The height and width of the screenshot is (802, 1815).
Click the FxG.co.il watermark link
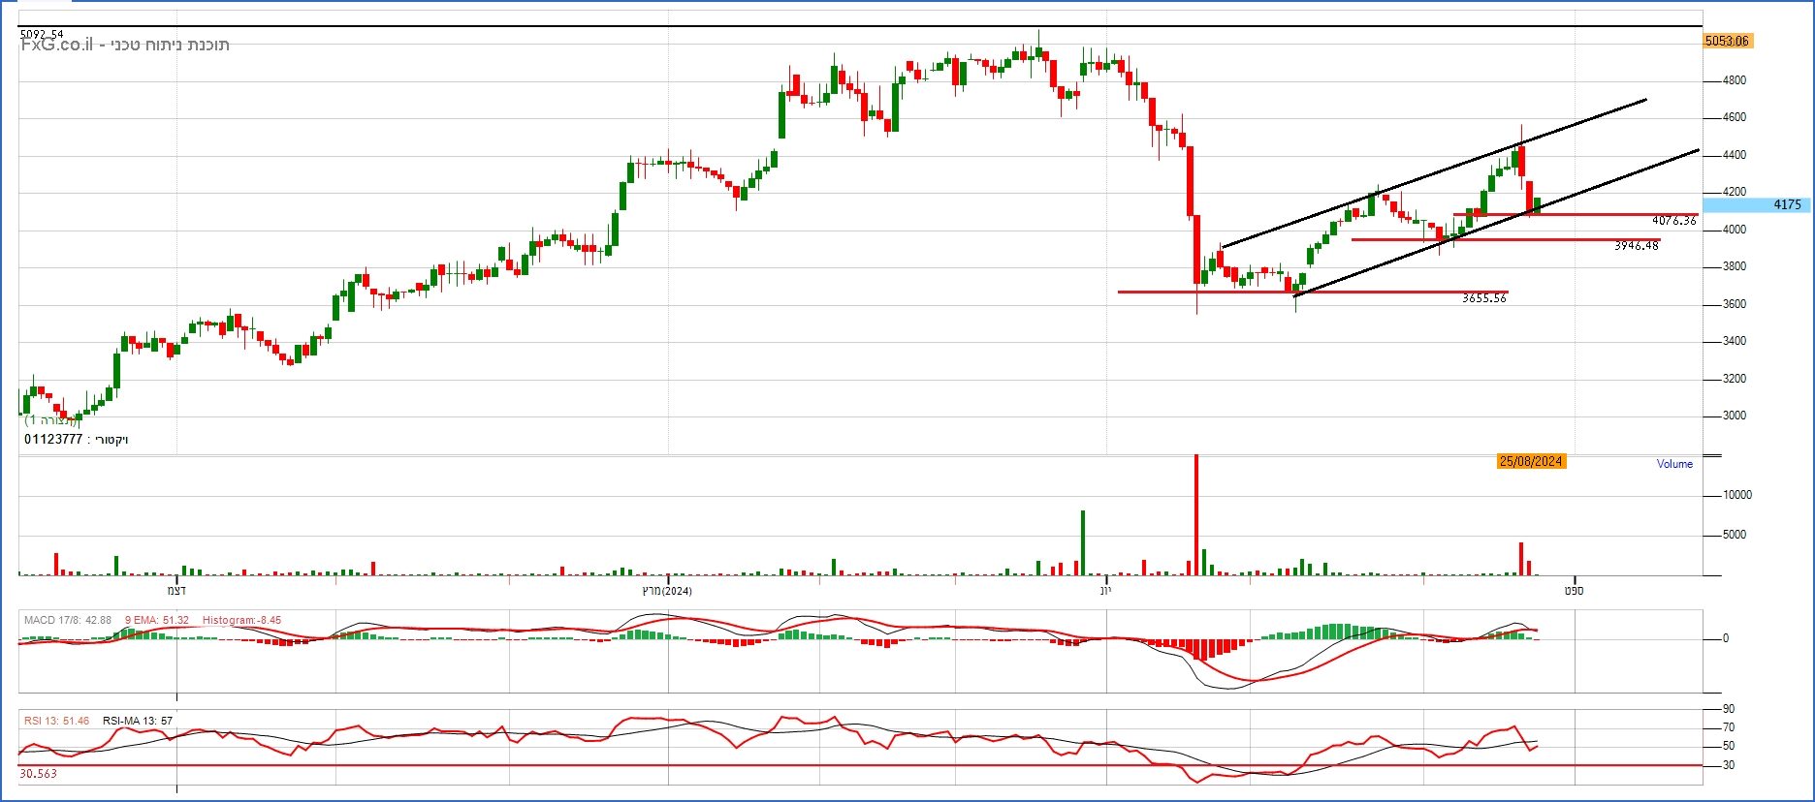(x=57, y=46)
